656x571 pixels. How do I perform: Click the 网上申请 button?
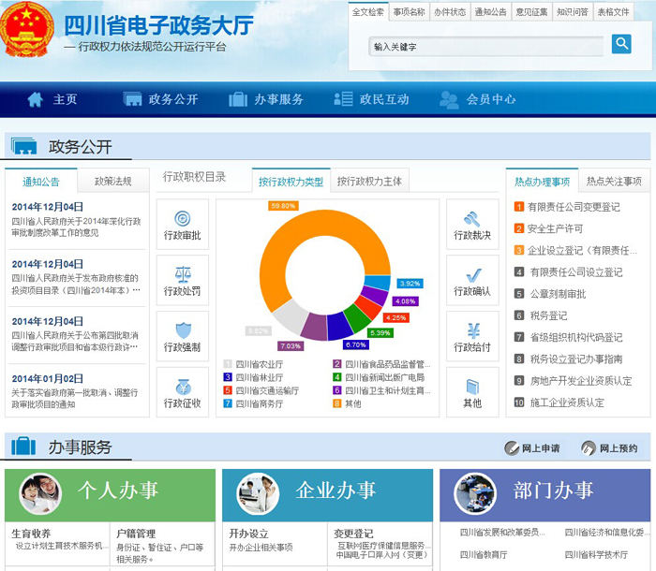pos(532,448)
